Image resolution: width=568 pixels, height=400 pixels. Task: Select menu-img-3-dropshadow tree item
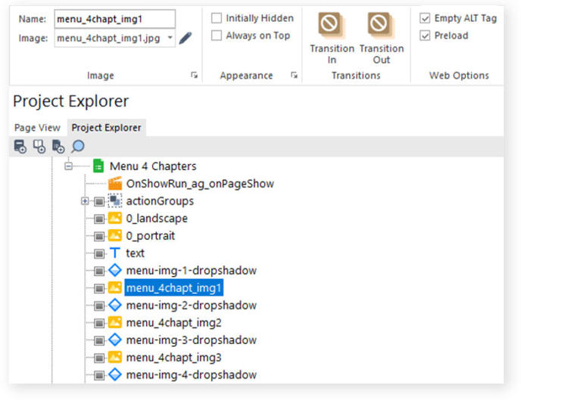tap(191, 340)
